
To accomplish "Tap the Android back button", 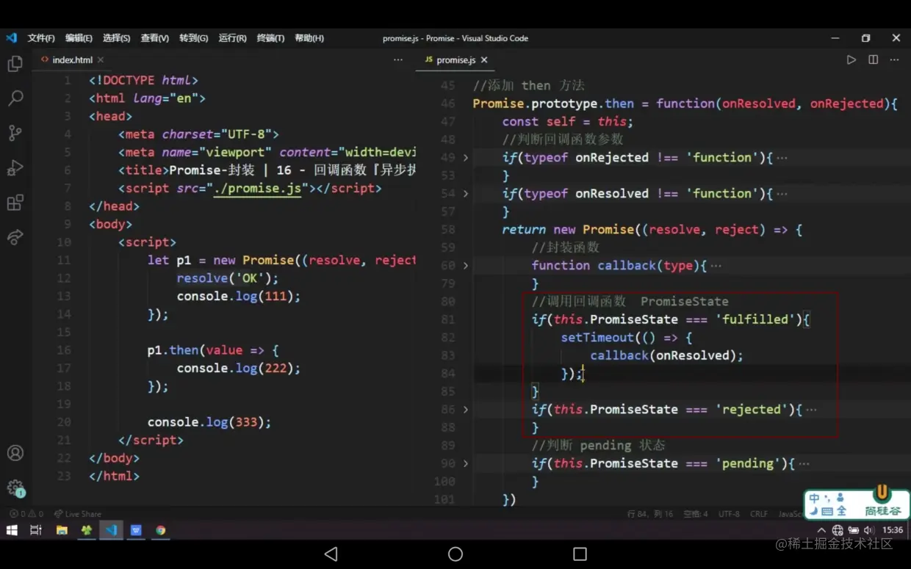I will pyautogui.click(x=331, y=554).
